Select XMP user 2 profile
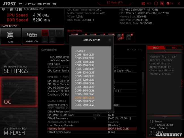The image size is (184, 138). coord(52,40)
